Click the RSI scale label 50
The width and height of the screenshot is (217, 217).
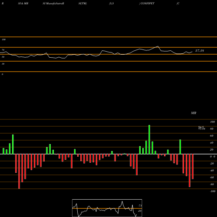point(3,57)
